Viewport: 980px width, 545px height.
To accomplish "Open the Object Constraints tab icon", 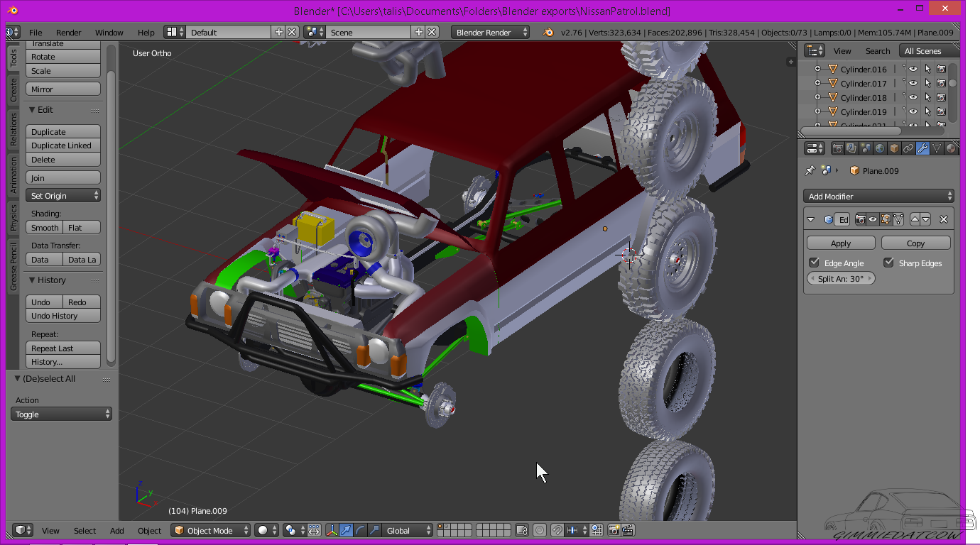I will (x=908, y=148).
